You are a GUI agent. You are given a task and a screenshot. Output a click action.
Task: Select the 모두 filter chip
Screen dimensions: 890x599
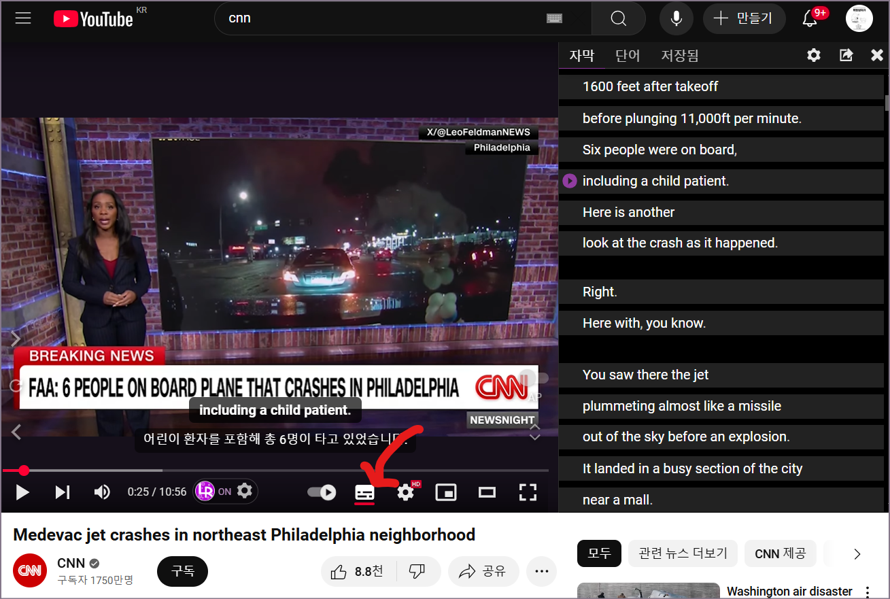point(599,553)
